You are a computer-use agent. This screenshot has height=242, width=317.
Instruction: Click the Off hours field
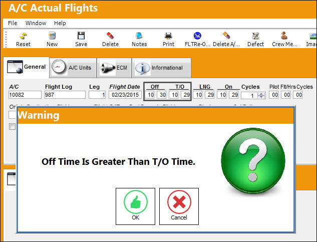tap(150, 95)
